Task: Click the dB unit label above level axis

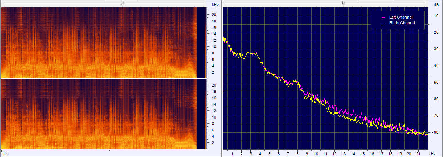Action: point(436,5)
